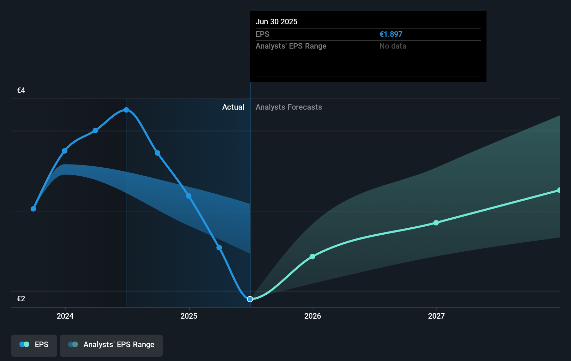This screenshot has width=571, height=361.
Task: Click the EPS data point in early 2024
Action: point(96,131)
